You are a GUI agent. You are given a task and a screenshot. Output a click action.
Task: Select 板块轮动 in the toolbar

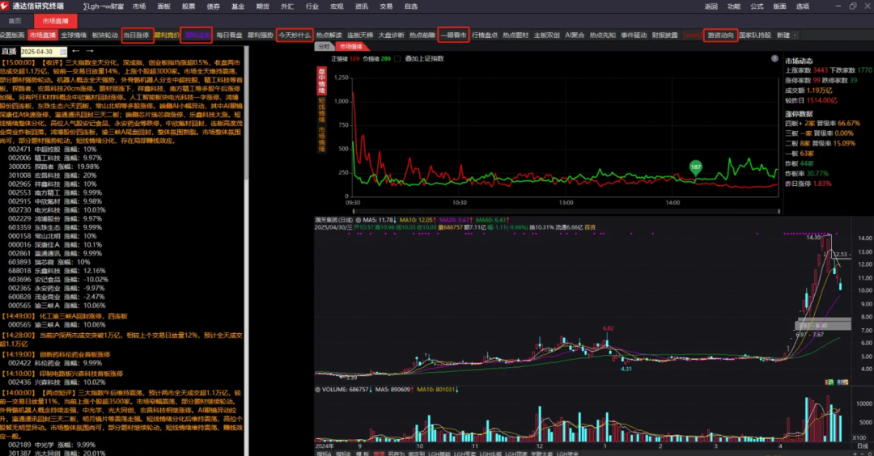[x=104, y=35]
